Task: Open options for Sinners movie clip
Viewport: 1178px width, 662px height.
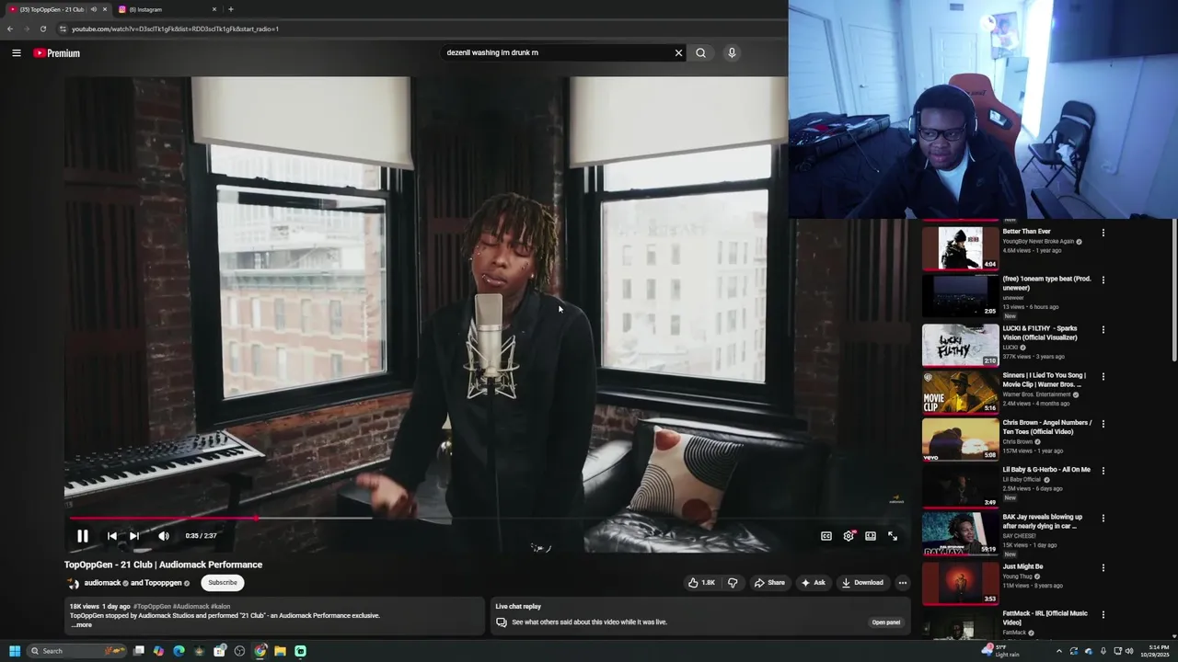Action: (x=1103, y=376)
